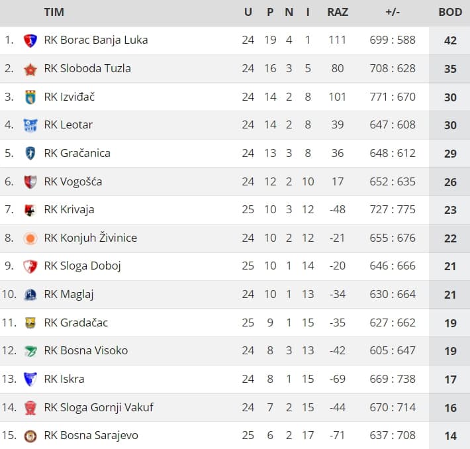Click the RK Borac Banja Luka crest

[x=30, y=40]
